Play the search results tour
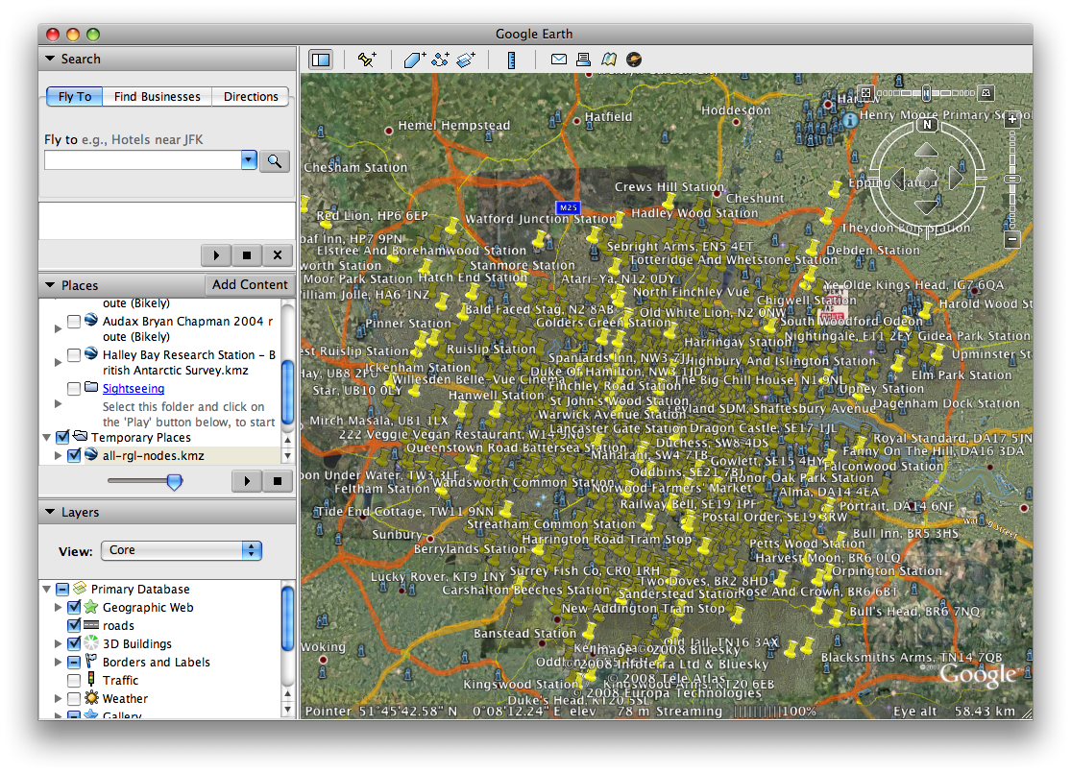The width and height of the screenshot is (1071, 773). (x=216, y=255)
